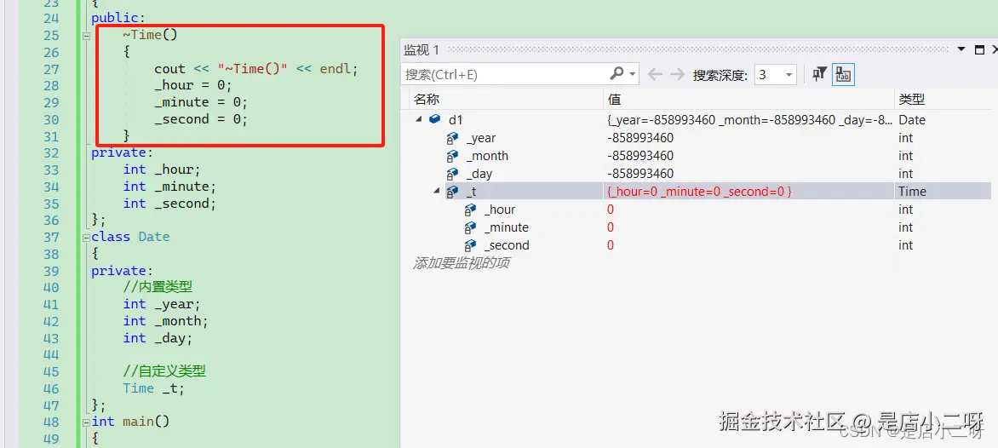Viewport: 998px width, 448px height.
Task: Click the 类型 column header
Action: click(x=911, y=100)
